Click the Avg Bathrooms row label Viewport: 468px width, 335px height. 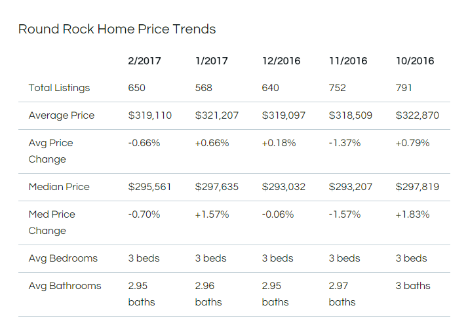pyautogui.click(x=65, y=286)
